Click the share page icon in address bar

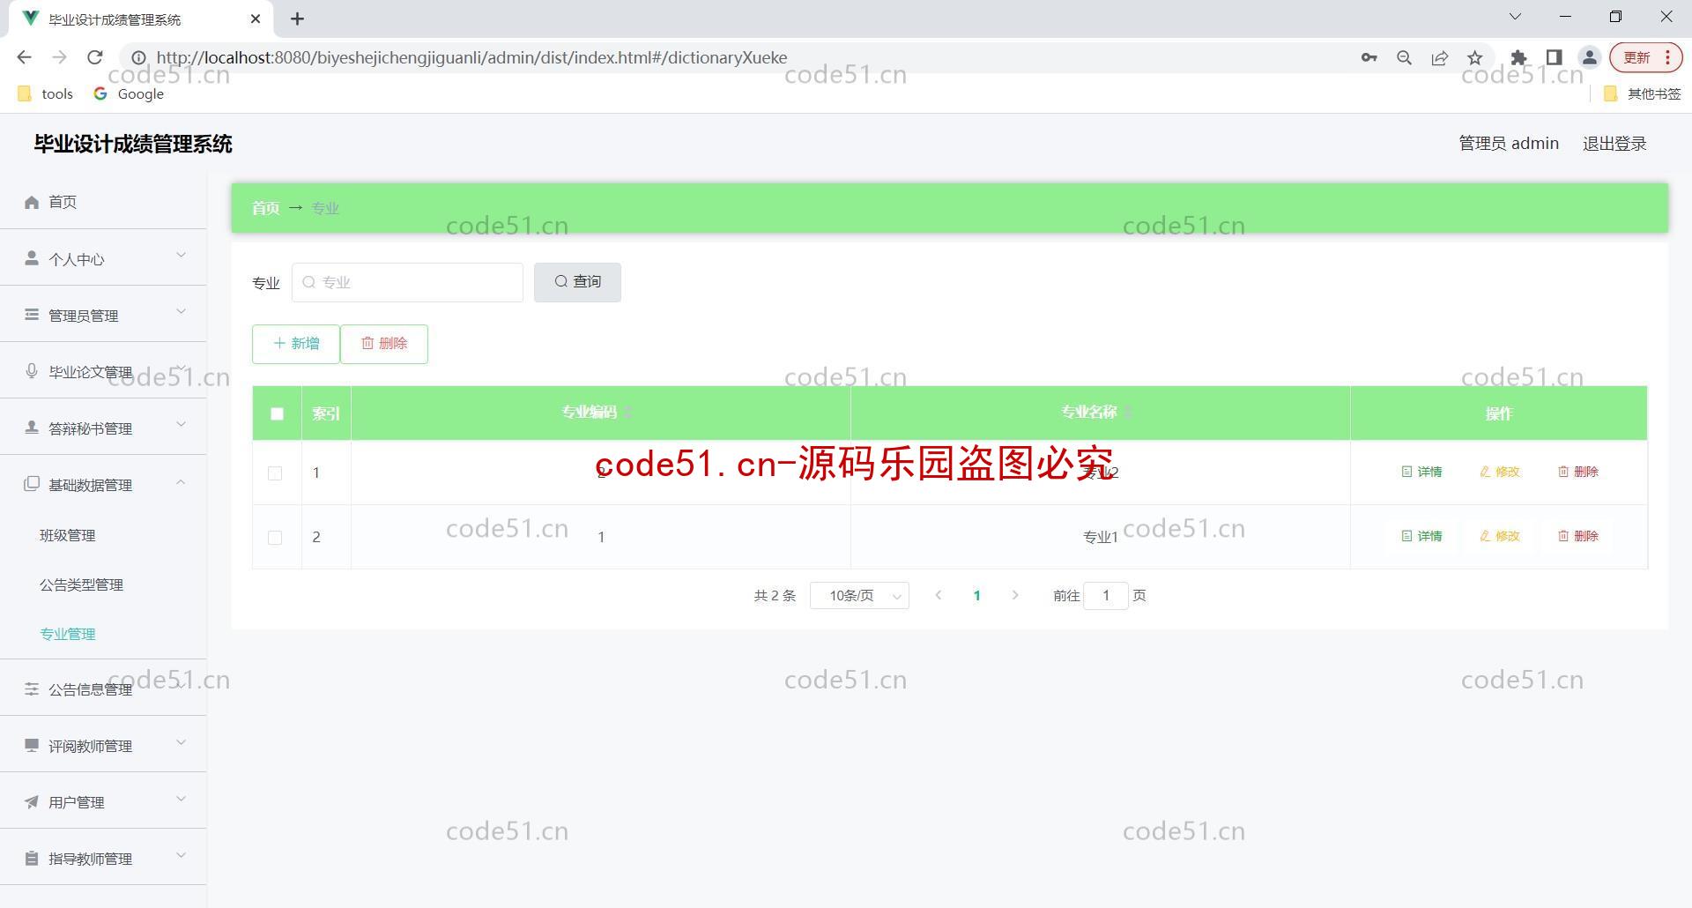(x=1440, y=57)
